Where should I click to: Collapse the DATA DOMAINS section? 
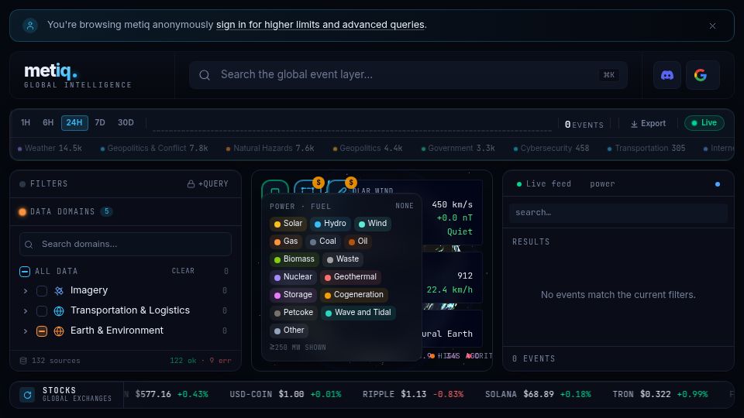click(63, 212)
